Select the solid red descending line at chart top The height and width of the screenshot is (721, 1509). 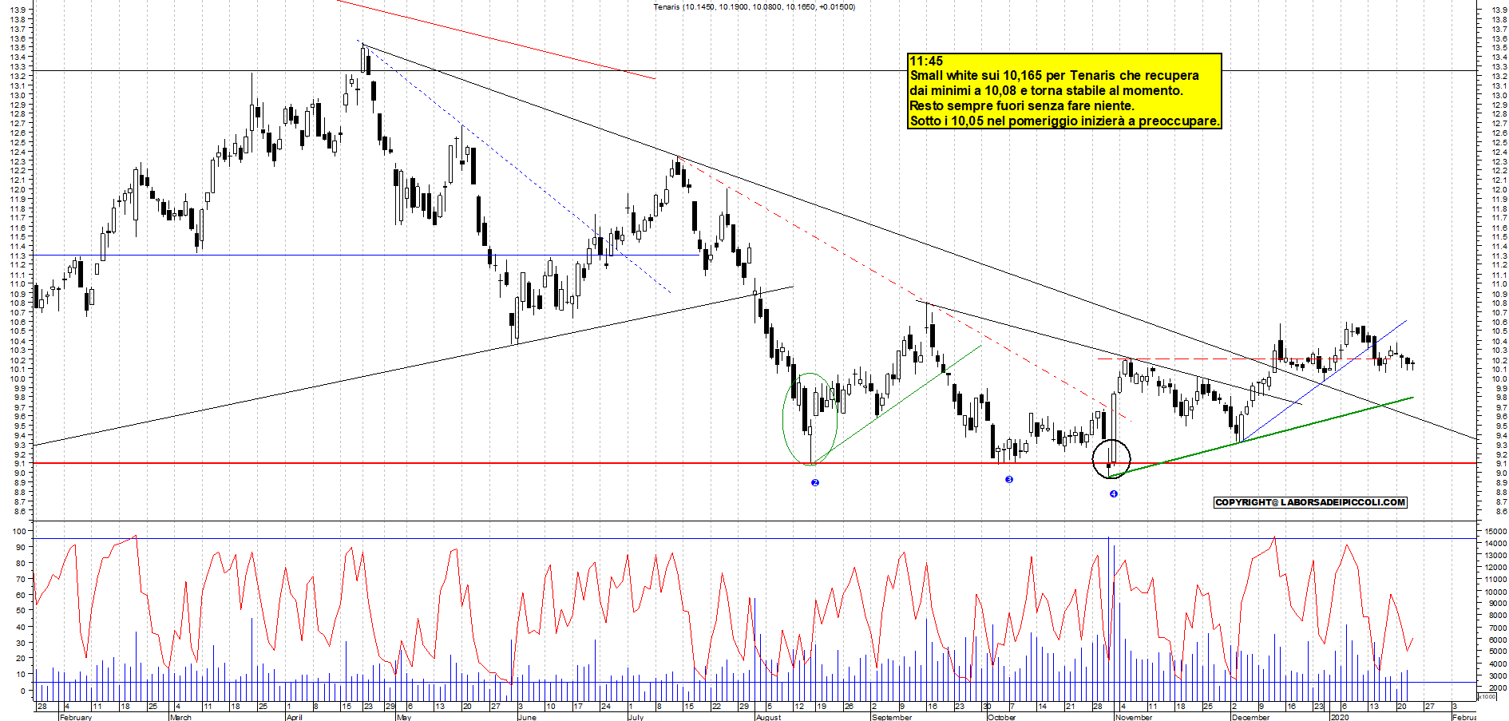click(496, 39)
